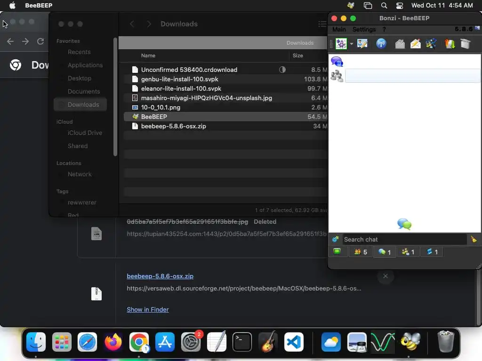Go forward in Finder window
Image resolution: width=482 pixels, height=361 pixels.
pyautogui.click(x=149, y=24)
